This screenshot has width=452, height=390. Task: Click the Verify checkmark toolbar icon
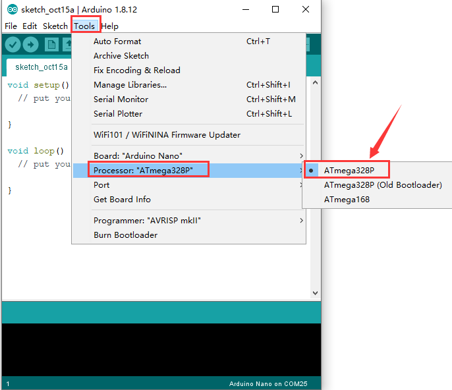point(13,45)
